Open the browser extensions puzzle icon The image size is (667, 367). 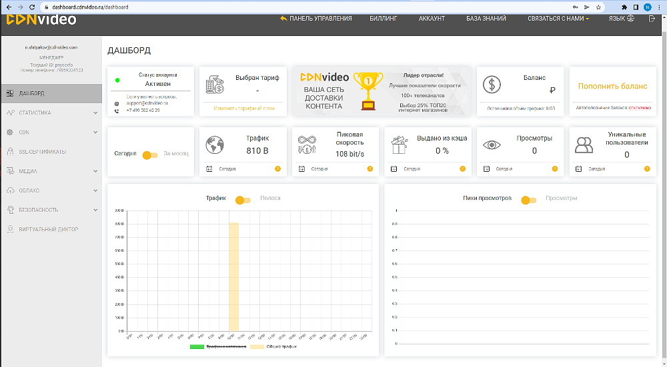click(x=624, y=7)
